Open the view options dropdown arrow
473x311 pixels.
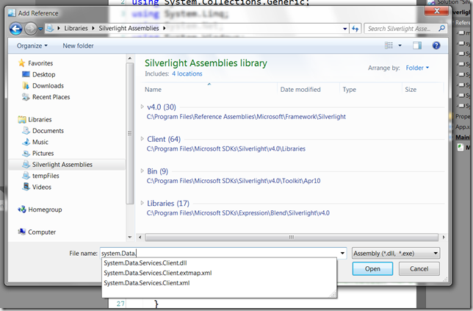pyautogui.click(x=400, y=46)
